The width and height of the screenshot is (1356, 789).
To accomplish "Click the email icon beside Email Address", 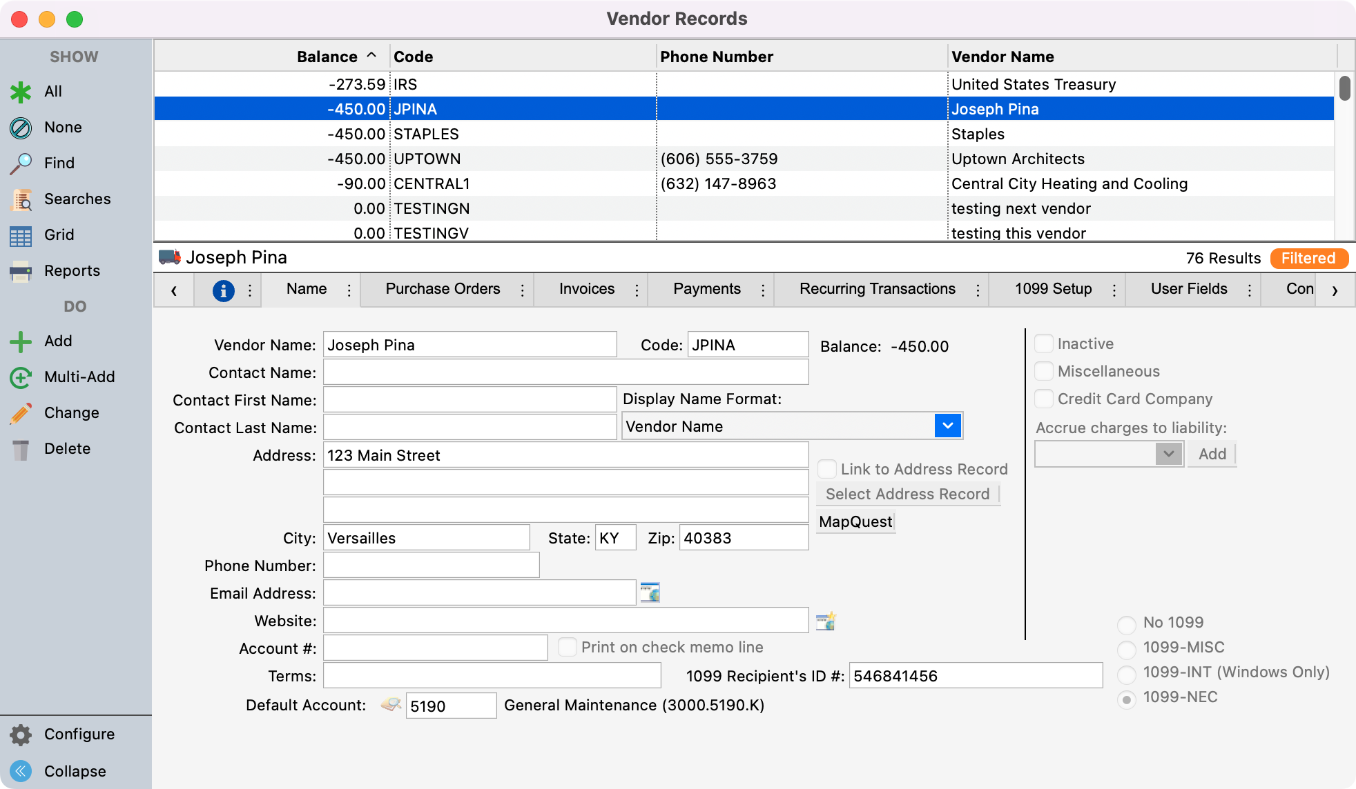I will tap(650, 592).
